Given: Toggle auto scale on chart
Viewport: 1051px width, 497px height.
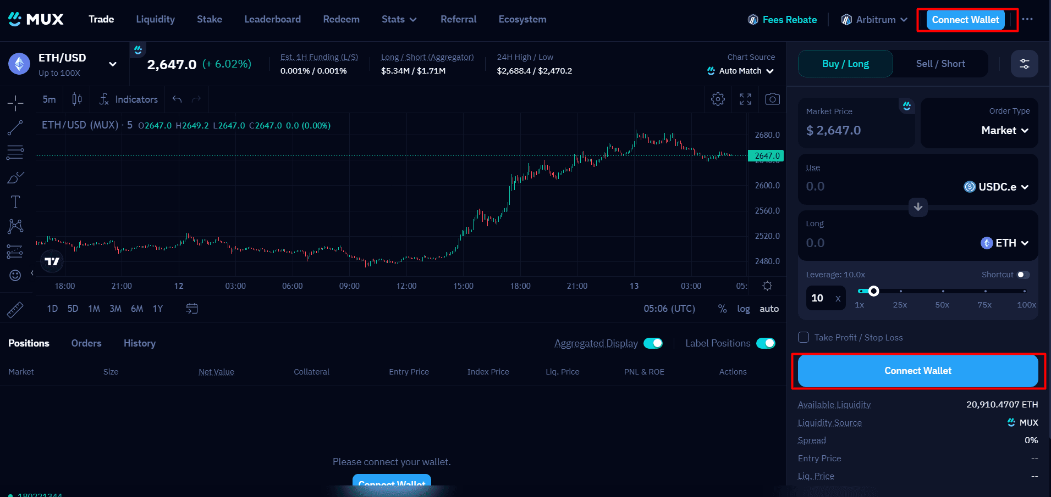Looking at the screenshot, I should [769, 309].
